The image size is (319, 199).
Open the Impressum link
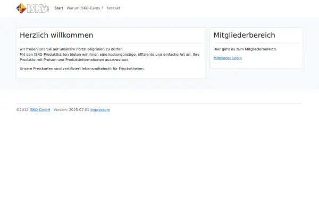point(100,110)
